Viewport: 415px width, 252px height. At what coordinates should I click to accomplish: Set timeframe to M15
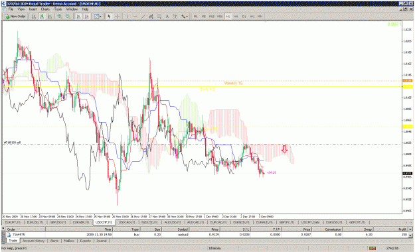(x=212, y=17)
